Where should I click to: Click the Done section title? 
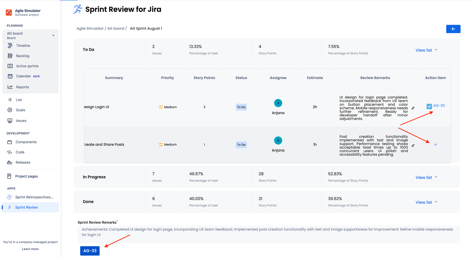tap(88, 202)
